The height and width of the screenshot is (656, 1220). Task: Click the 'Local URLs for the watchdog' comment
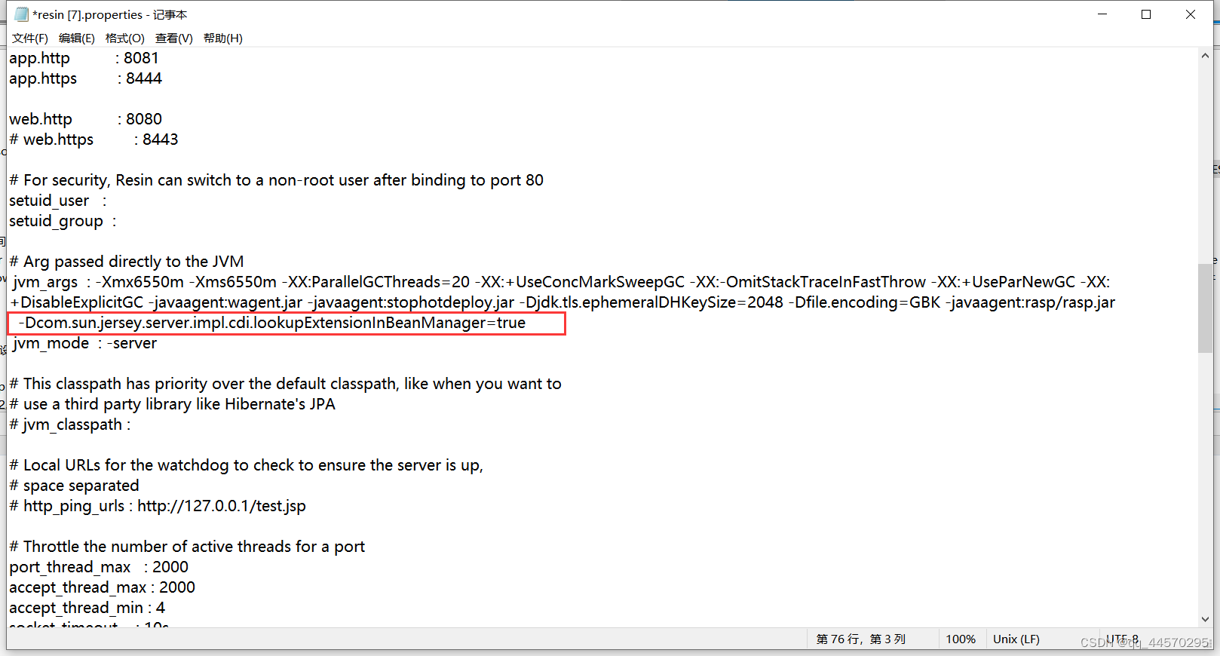(247, 465)
